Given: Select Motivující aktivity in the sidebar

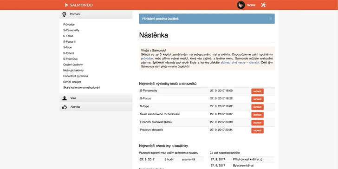Looking at the screenshot, I should 73,70.
